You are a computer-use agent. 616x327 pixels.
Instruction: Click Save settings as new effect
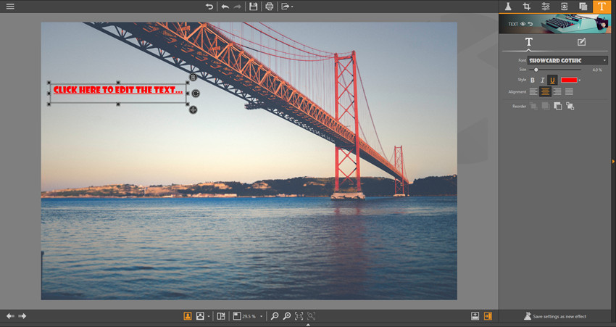[555, 316]
